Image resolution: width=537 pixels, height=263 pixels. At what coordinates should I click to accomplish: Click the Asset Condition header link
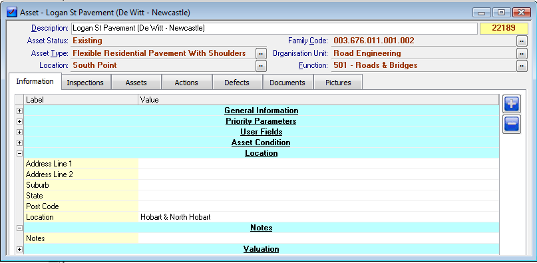(261, 142)
